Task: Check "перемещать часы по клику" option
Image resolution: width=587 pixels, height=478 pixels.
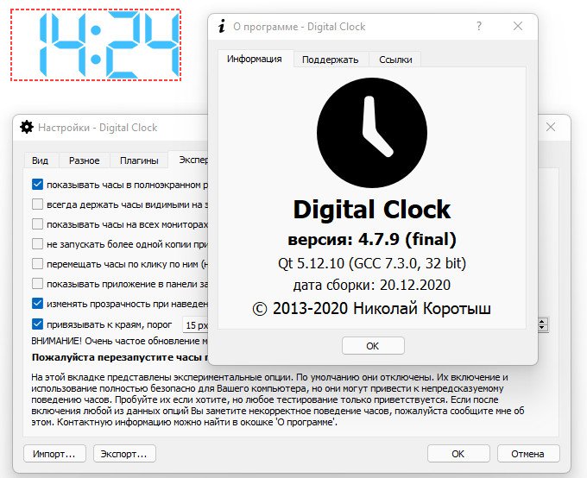Action: [x=37, y=264]
